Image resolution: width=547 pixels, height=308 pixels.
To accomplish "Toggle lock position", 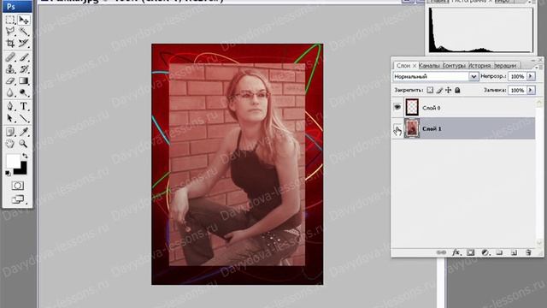I will coord(449,90).
